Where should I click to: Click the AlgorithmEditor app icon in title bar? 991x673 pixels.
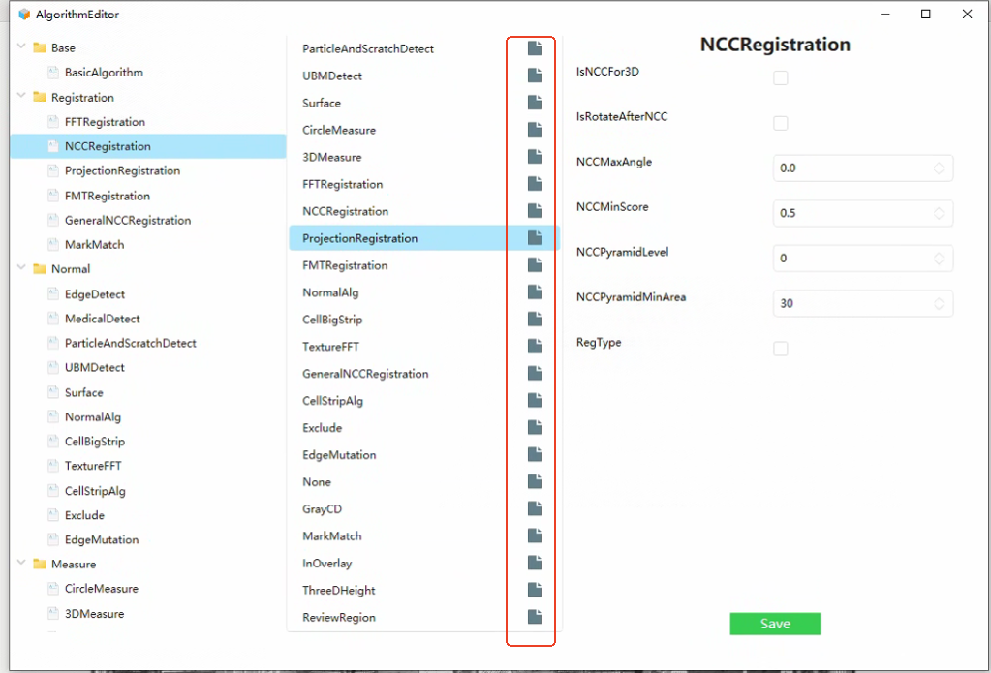(24, 14)
